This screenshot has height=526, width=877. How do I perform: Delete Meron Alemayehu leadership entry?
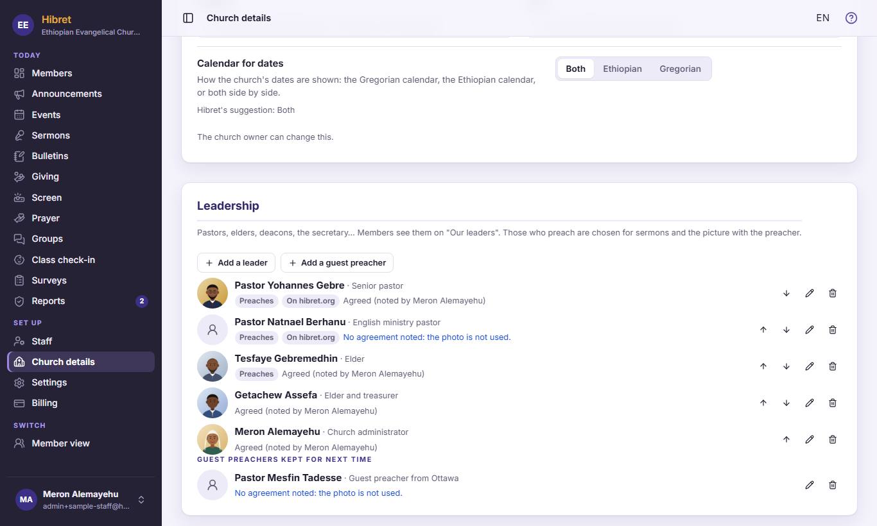point(833,439)
